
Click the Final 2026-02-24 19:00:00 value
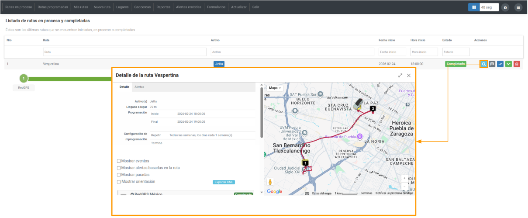pos(191,121)
